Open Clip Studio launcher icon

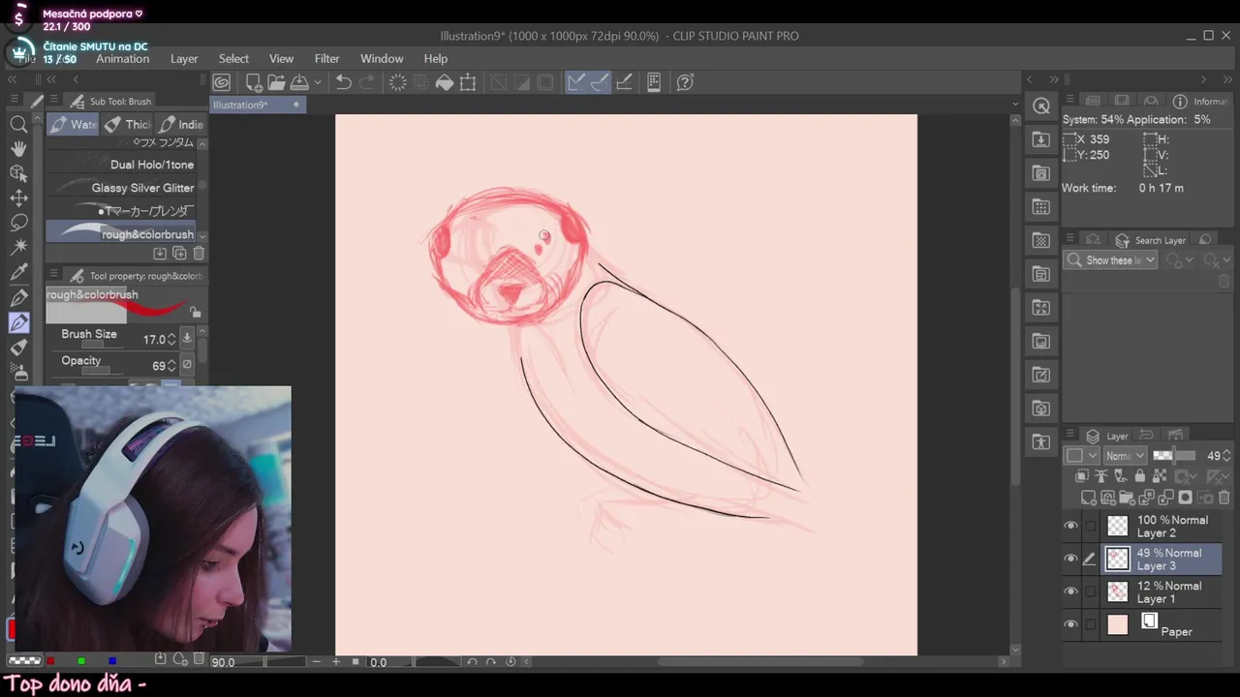click(222, 82)
